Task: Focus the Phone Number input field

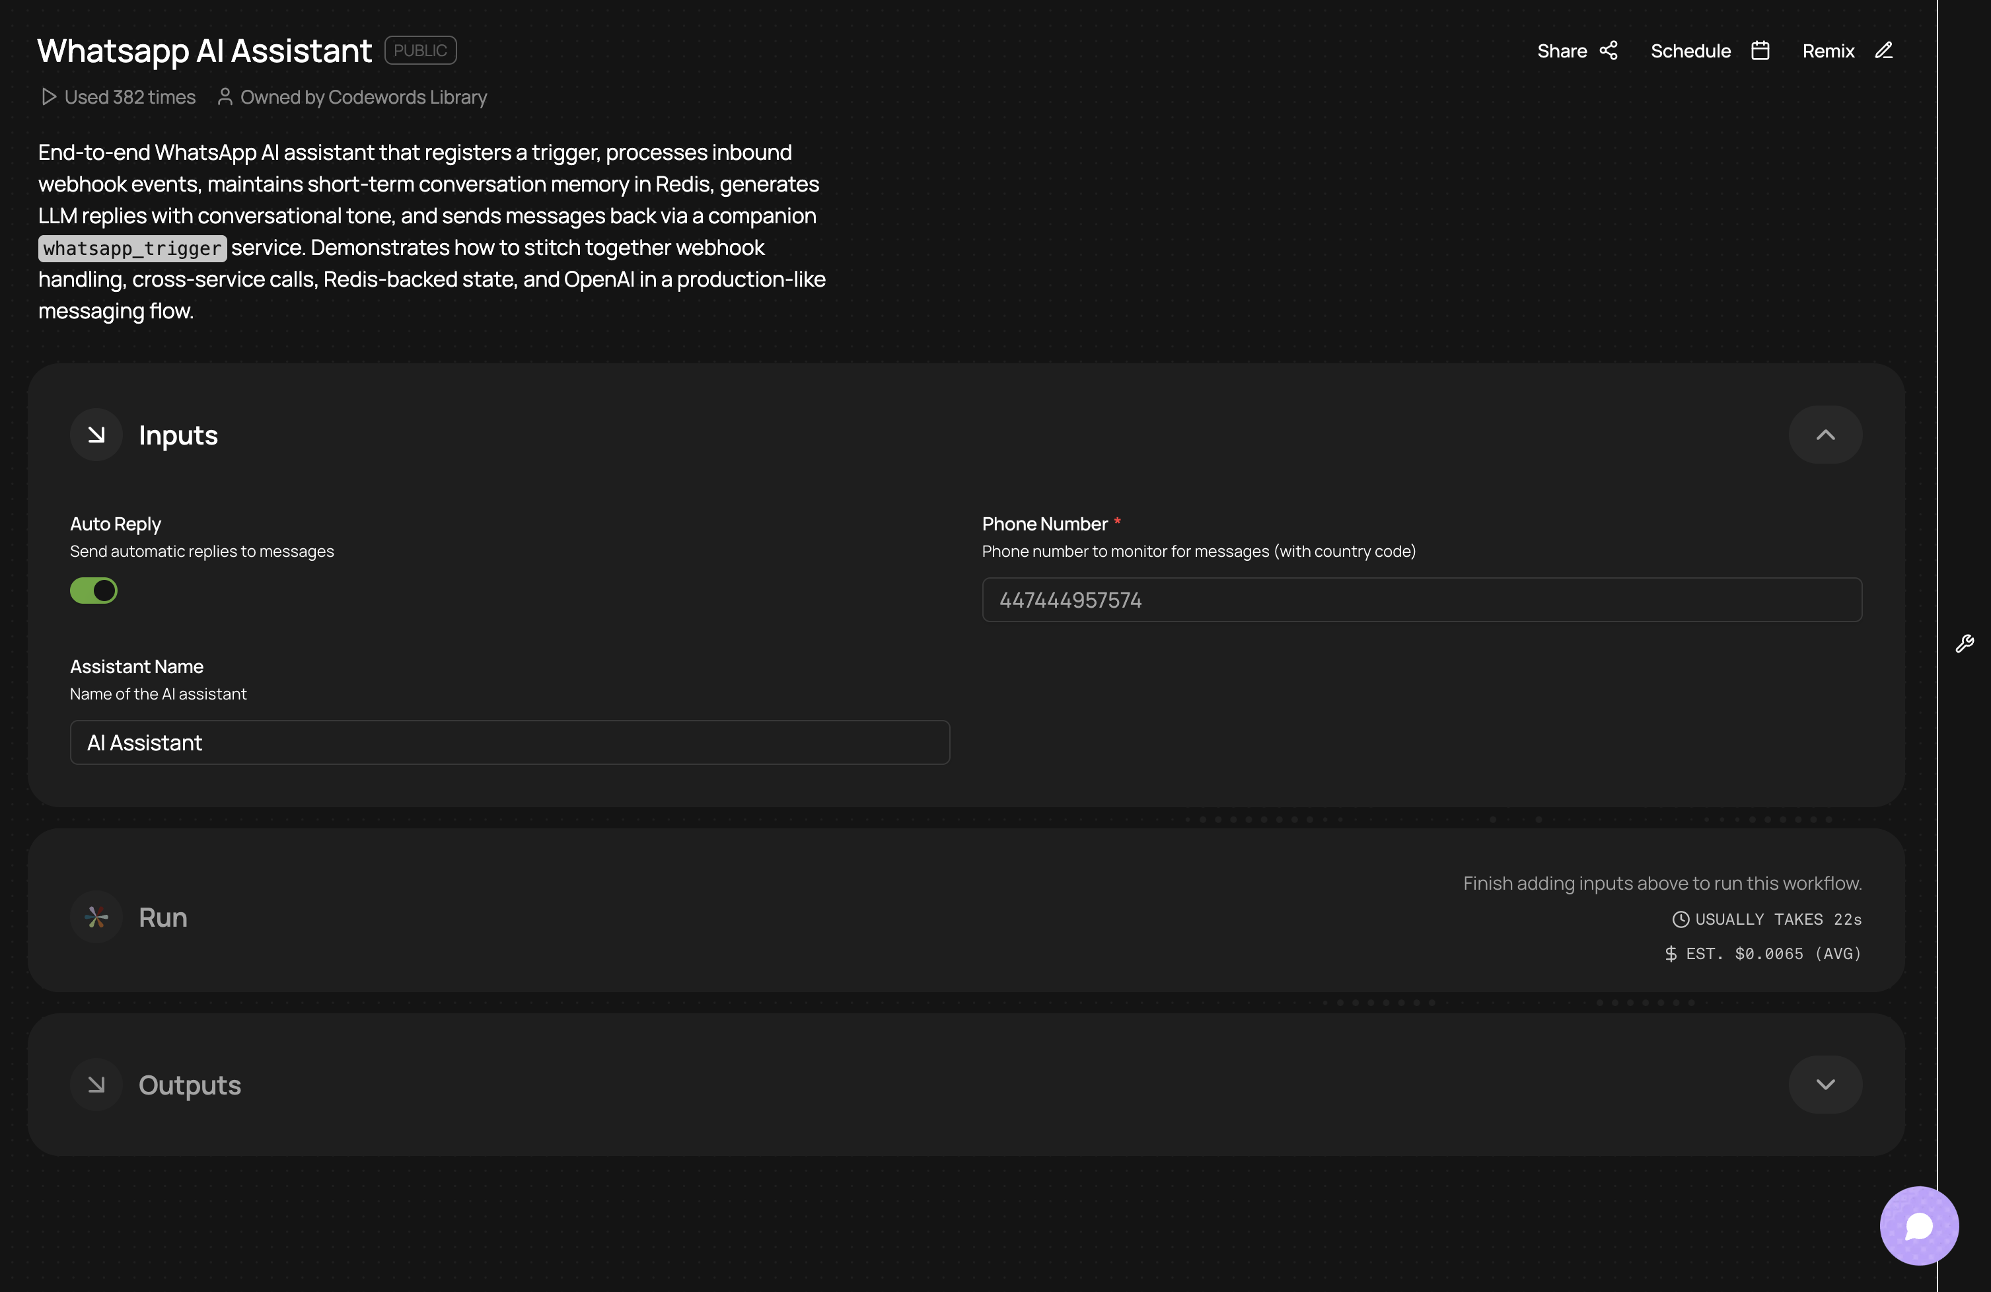Action: tap(1422, 600)
